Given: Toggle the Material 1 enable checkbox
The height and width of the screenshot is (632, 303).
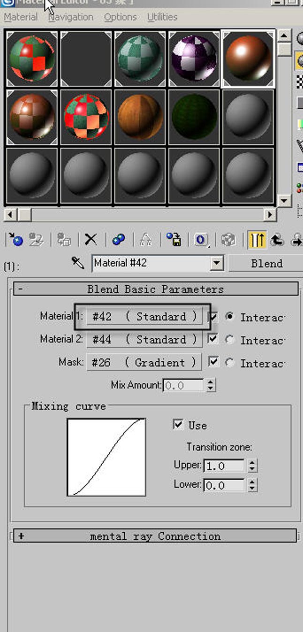Looking at the screenshot, I should click(x=213, y=317).
